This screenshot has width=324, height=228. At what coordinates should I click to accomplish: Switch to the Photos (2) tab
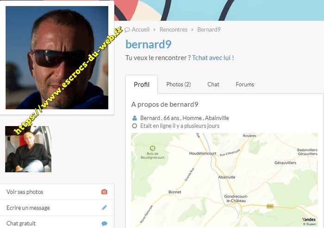click(x=179, y=84)
